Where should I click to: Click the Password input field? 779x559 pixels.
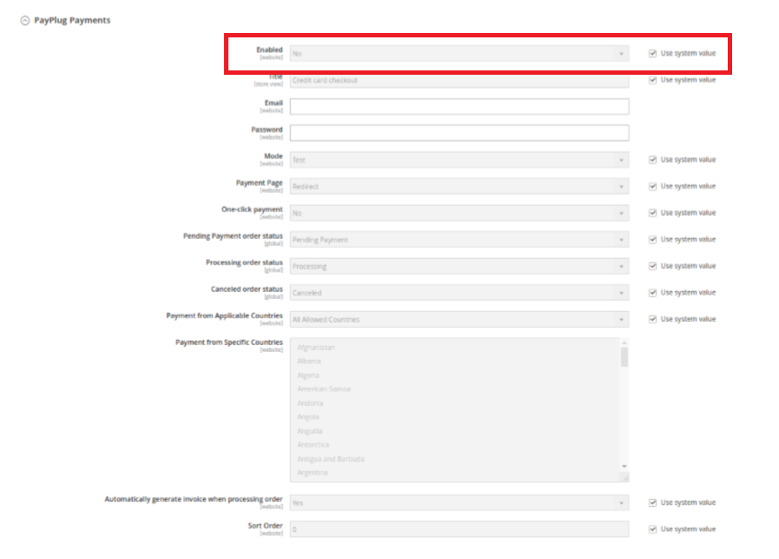459,133
